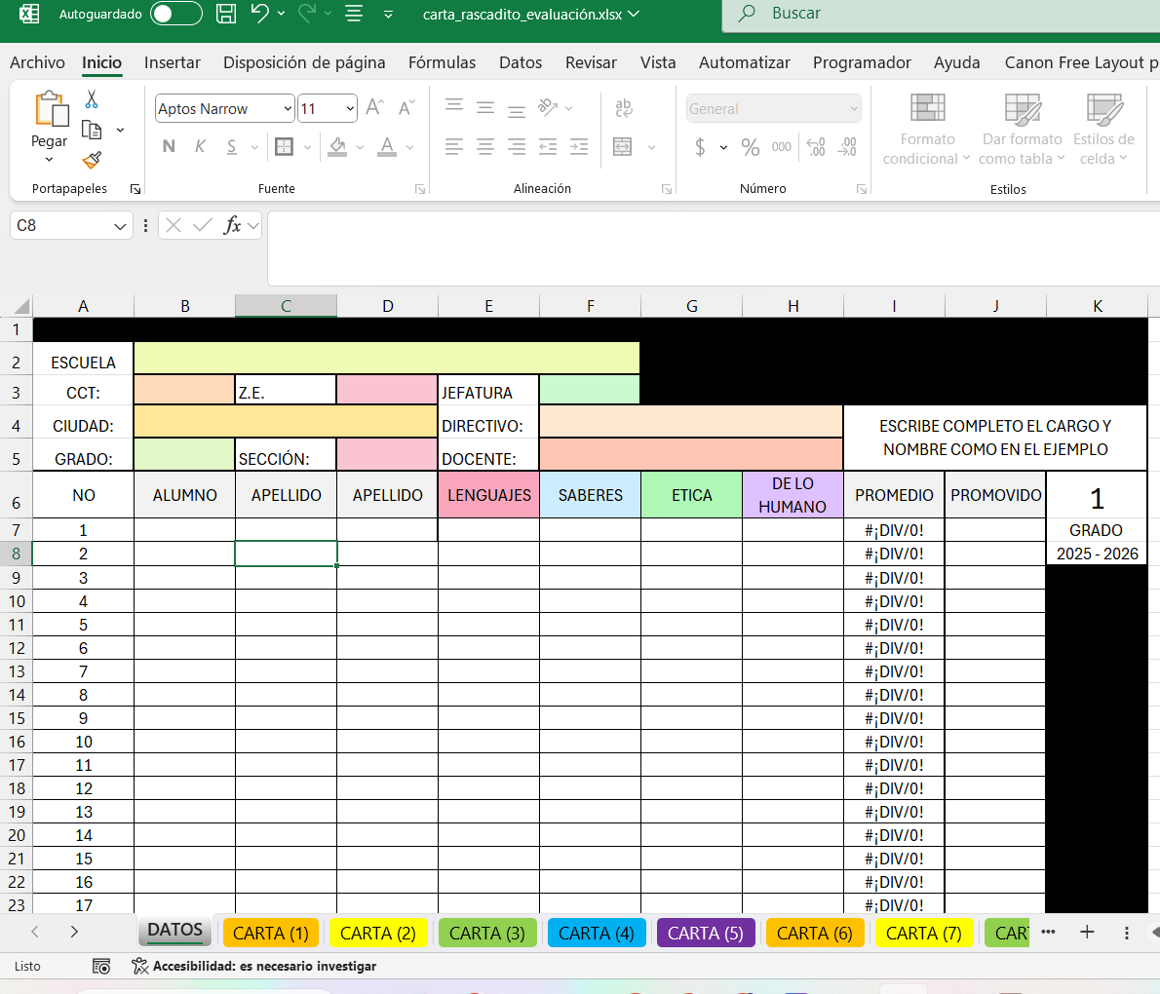Click the Italic K button
This screenshot has width=1160, height=994.
(200, 146)
